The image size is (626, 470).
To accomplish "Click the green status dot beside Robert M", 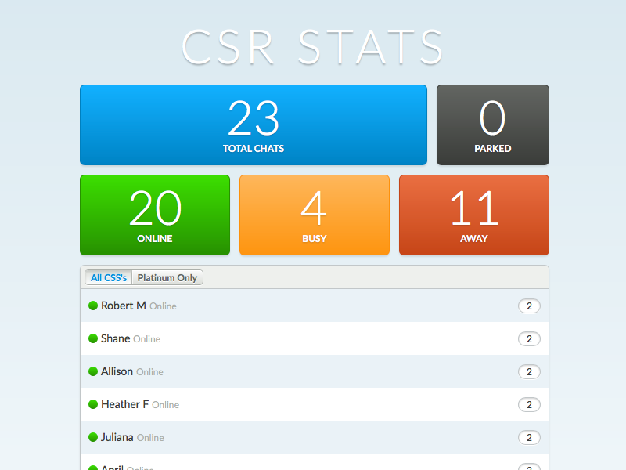I will (93, 305).
